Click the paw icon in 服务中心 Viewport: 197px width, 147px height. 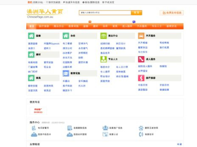click(x=141, y=128)
